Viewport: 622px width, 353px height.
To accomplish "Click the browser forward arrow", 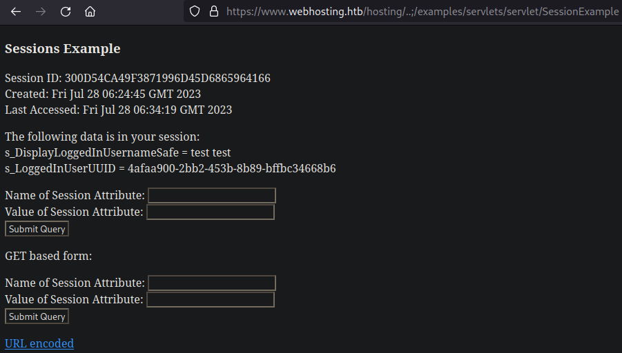I will coord(41,12).
